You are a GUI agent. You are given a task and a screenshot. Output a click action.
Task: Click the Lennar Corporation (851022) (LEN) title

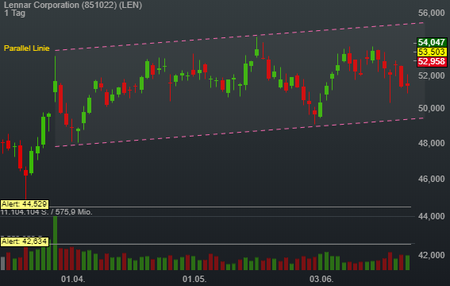(x=73, y=5)
